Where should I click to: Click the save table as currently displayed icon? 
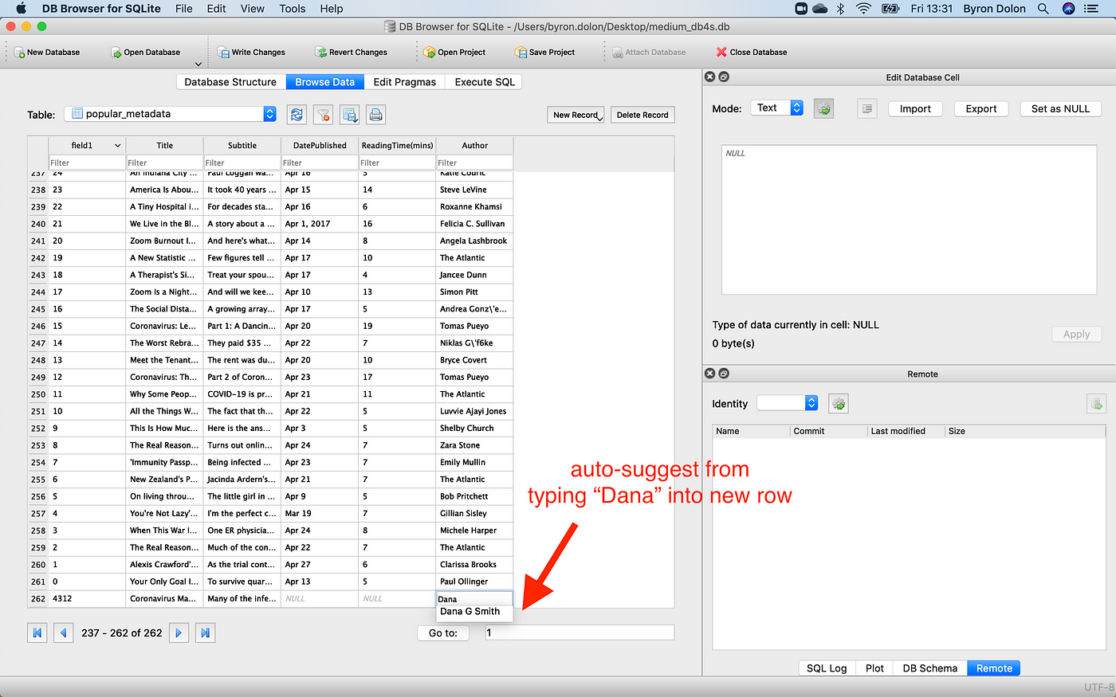pyautogui.click(x=349, y=115)
